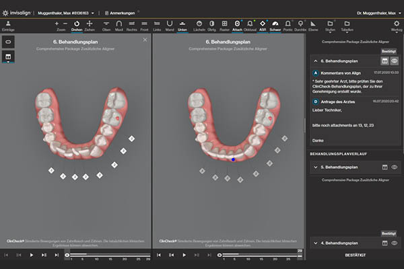Viewport: 404px width, 269px height.
Task: Select the split-view layout icon
Action: click(8, 56)
